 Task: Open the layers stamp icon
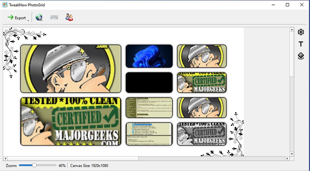(301, 56)
